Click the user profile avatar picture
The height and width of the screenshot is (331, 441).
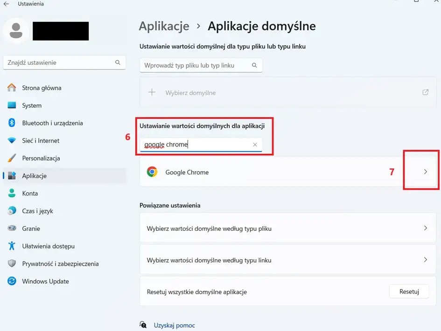point(16,31)
